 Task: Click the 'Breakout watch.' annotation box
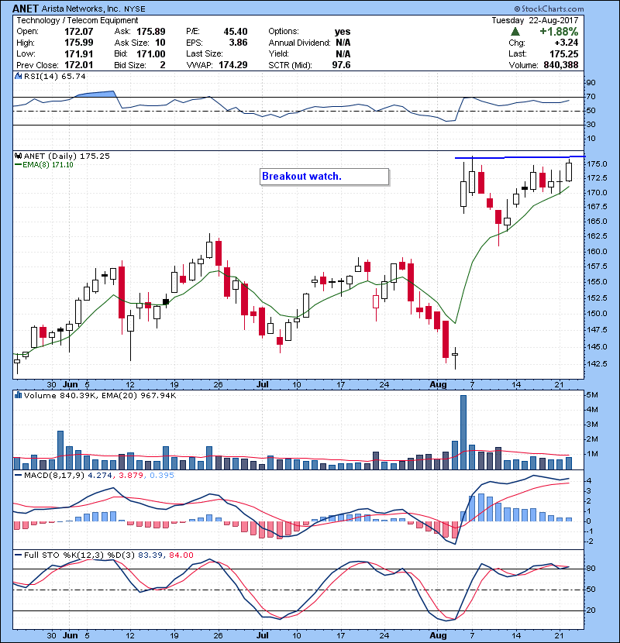pos(324,177)
